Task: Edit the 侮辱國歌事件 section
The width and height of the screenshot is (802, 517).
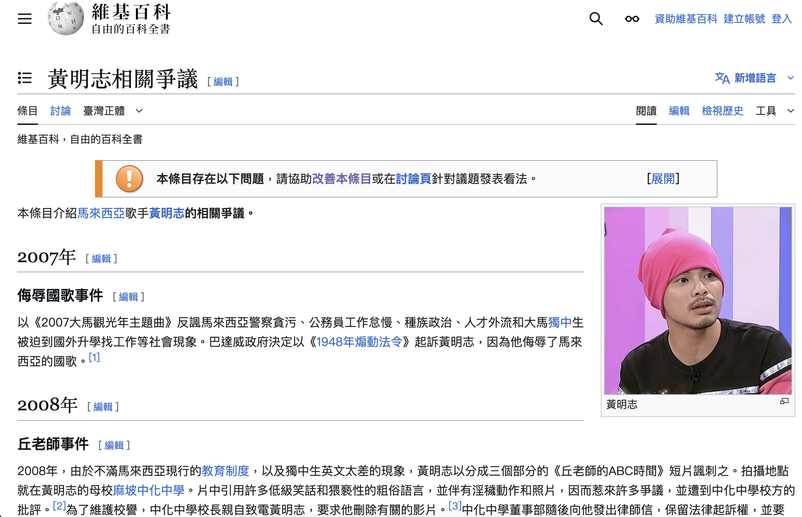Action: coord(128,297)
